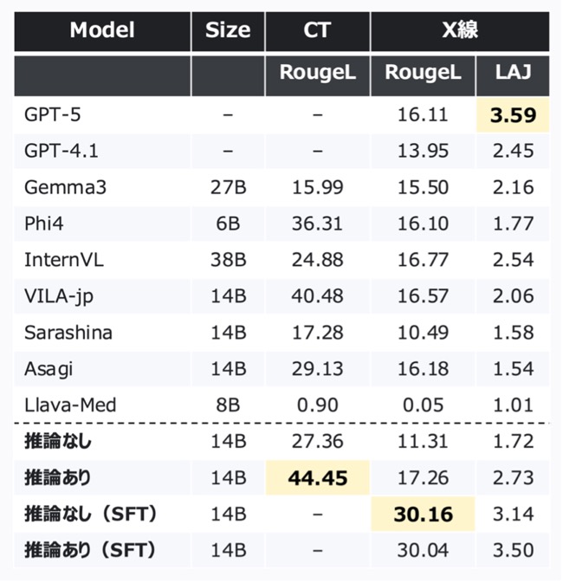Select the GPT-5 row label
Viewport: 563px width, 583px height.
point(53,114)
